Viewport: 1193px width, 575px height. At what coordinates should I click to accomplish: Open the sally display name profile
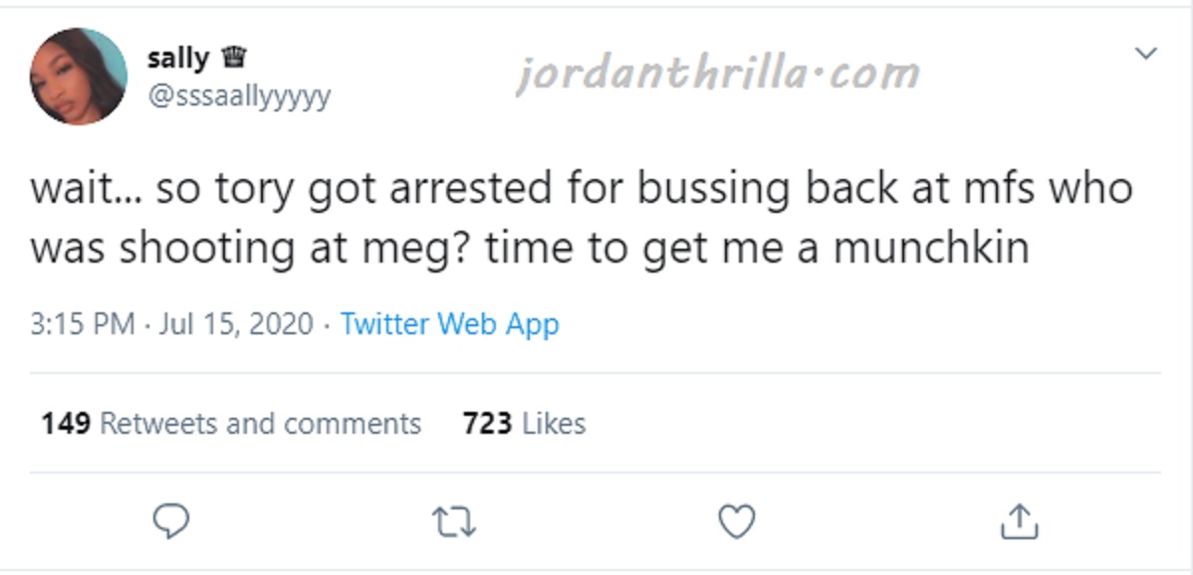click(177, 58)
